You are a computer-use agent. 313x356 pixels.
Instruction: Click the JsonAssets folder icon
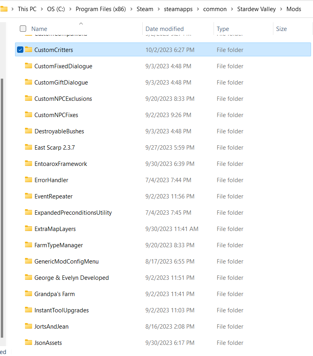(x=28, y=343)
